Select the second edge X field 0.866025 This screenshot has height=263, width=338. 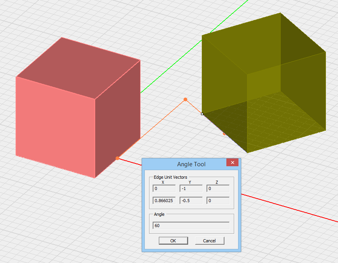point(164,201)
